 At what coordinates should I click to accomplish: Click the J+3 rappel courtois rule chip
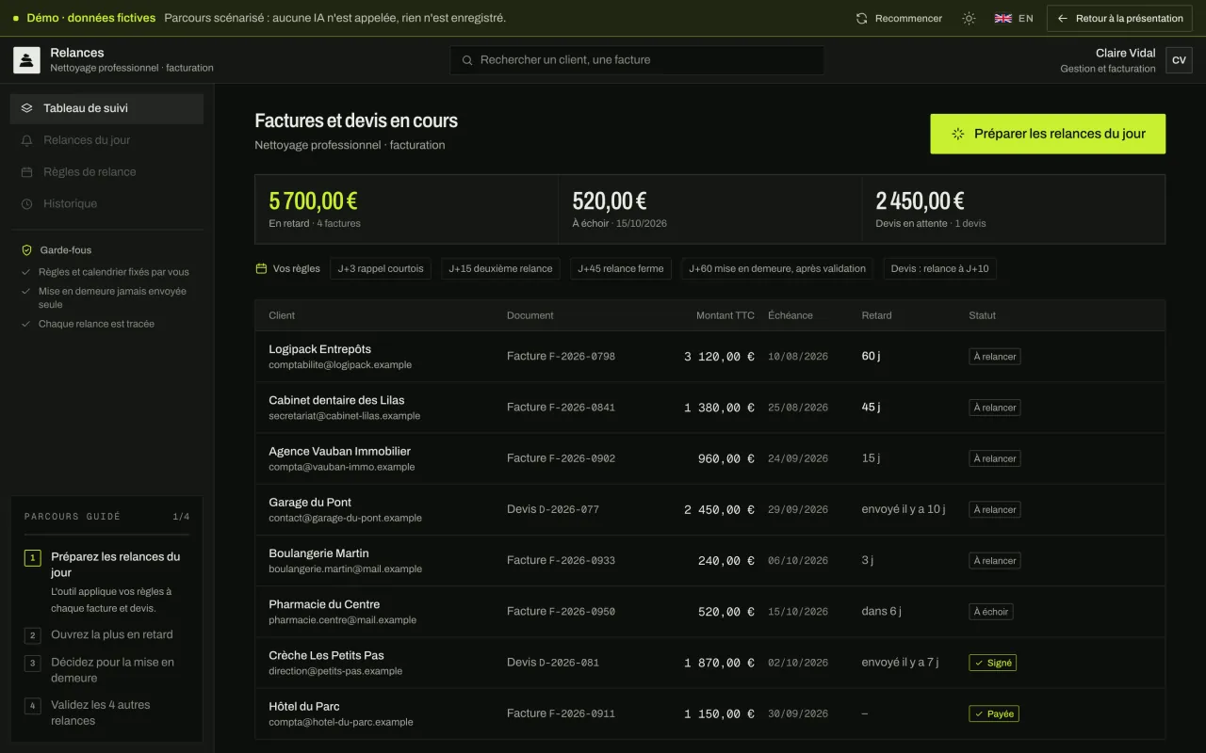[381, 268]
